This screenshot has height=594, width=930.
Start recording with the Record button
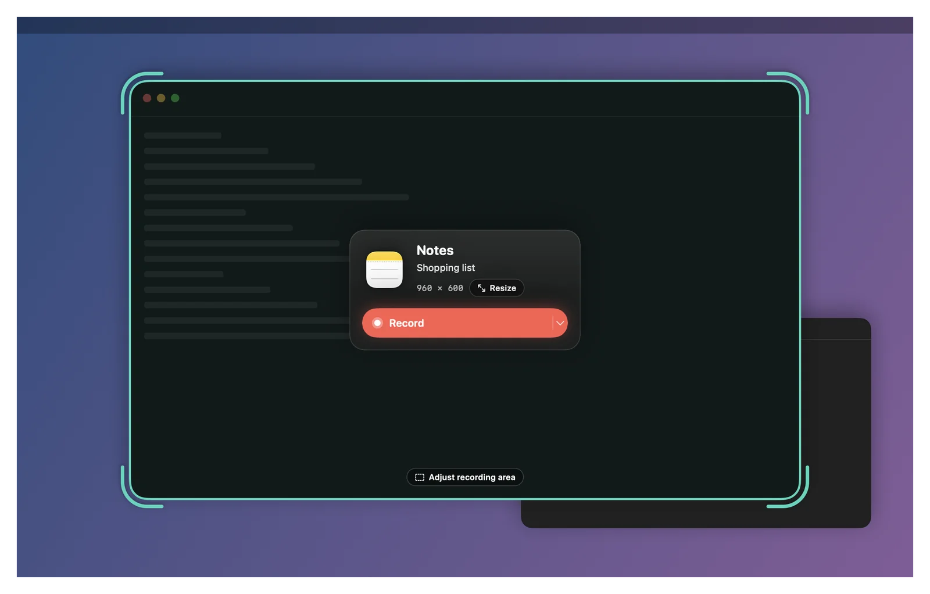[x=457, y=323]
